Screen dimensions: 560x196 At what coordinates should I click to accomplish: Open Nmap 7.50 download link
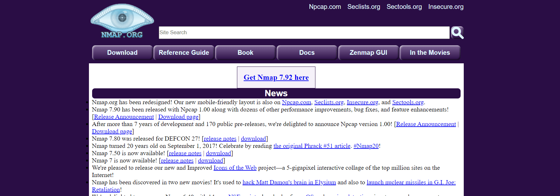point(218,153)
